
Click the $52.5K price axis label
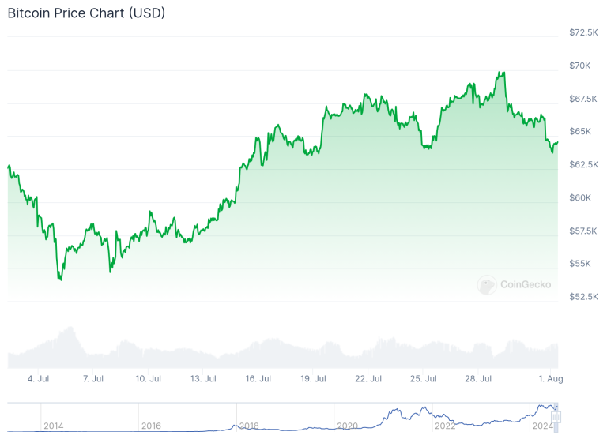(583, 297)
